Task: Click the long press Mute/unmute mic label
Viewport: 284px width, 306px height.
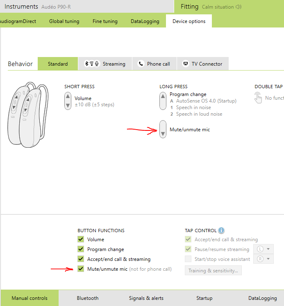Action: tap(190, 129)
